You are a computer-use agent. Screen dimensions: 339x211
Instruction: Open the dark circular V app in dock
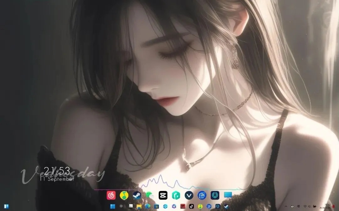(189, 195)
